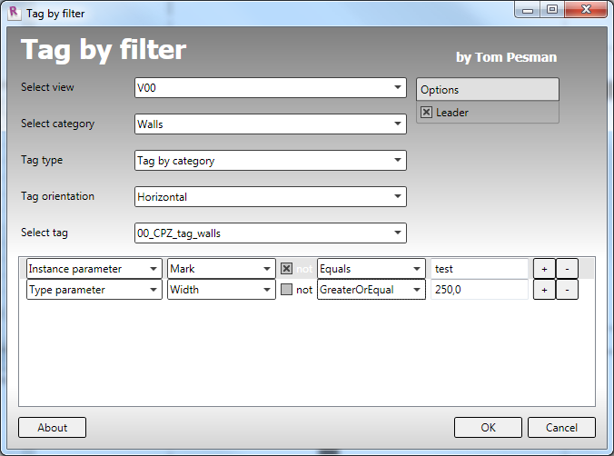
Task: Click the value field containing 'test'
Action: pos(480,269)
